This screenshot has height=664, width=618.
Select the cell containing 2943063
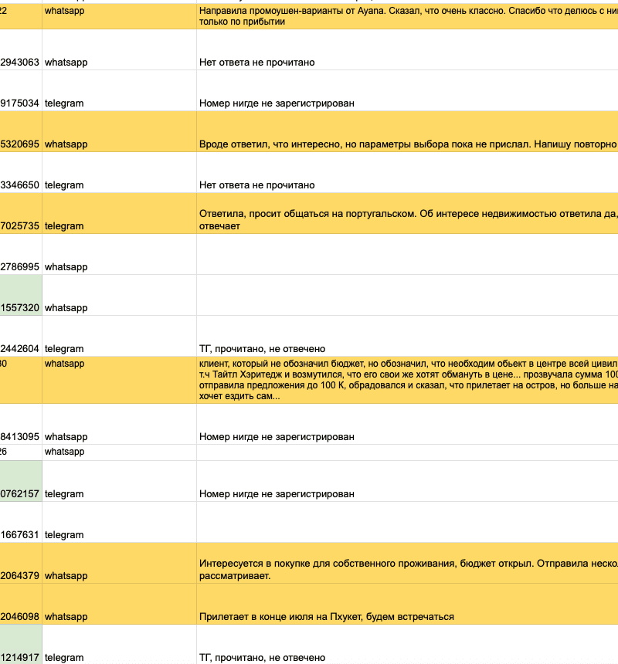coord(21,49)
